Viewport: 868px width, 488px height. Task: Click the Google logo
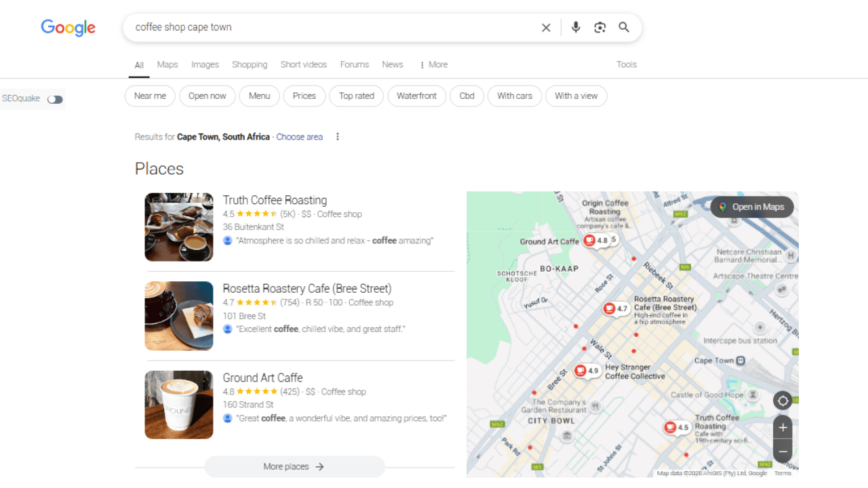pos(68,27)
